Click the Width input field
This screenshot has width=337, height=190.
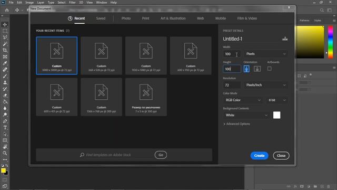point(232,54)
